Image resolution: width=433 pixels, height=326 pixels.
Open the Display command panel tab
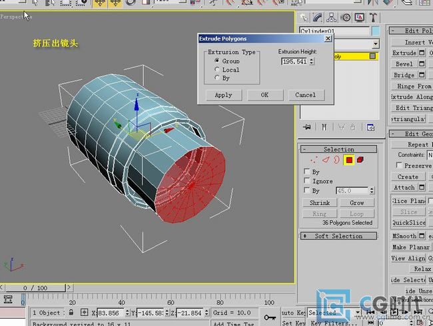coord(359,18)
